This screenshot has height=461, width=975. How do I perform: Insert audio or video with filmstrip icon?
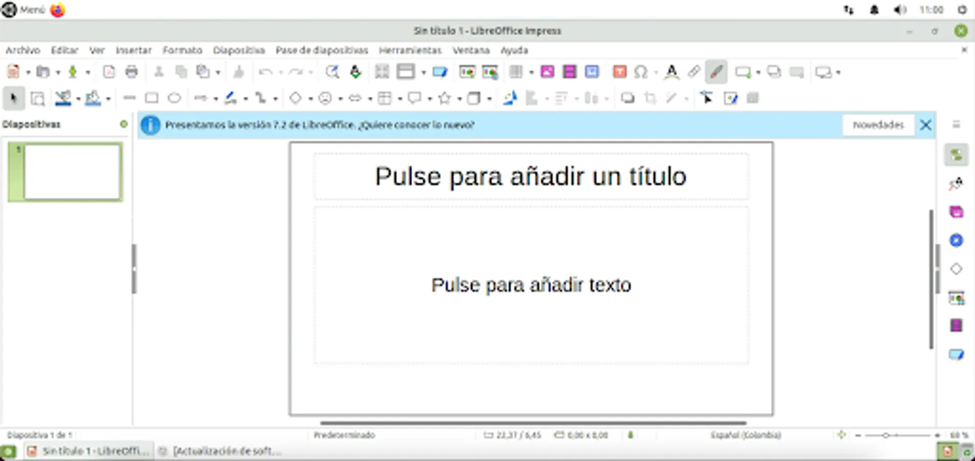[569, 72]
